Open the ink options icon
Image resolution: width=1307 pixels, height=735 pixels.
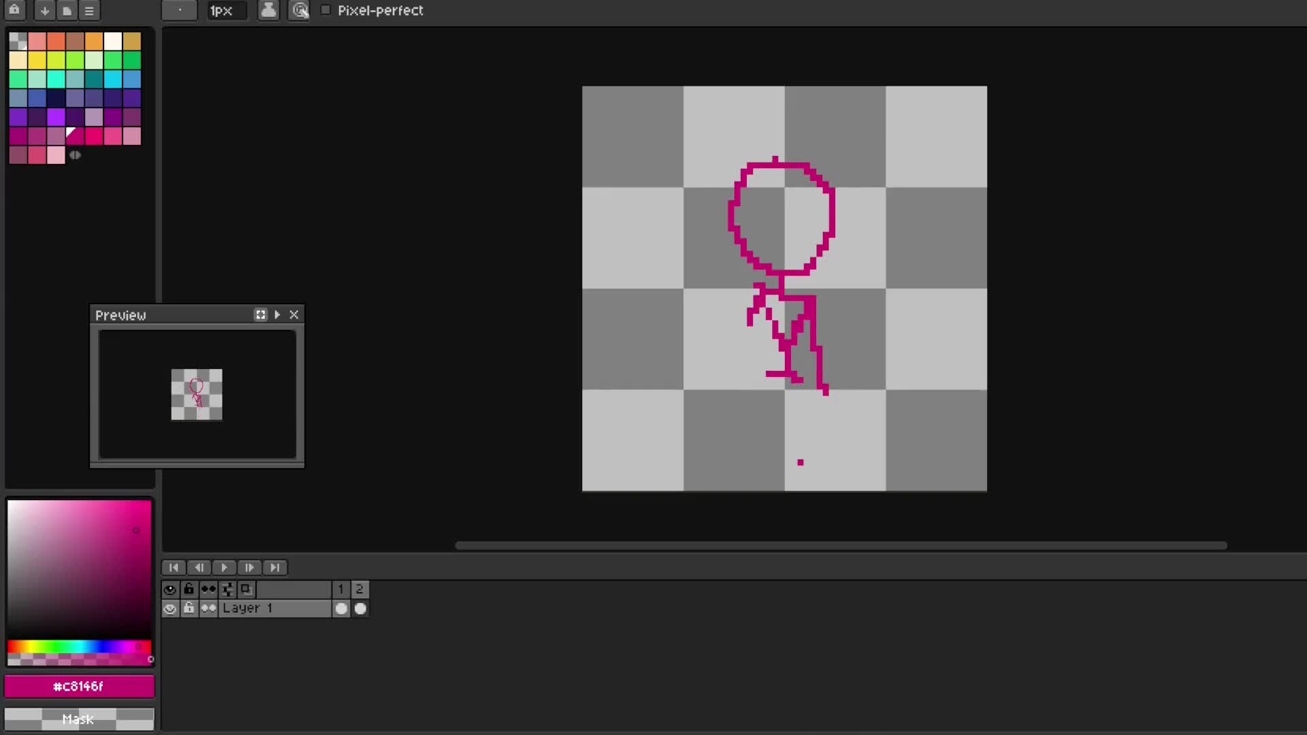(x=269, y=10)
